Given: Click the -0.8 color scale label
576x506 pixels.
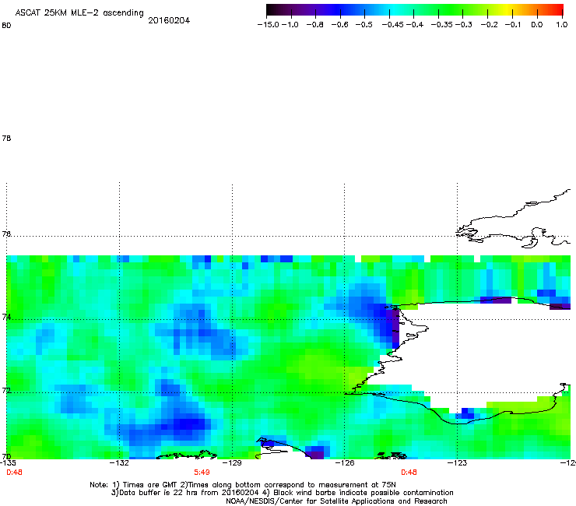Looking at the screenshot, I should [314, 25].
